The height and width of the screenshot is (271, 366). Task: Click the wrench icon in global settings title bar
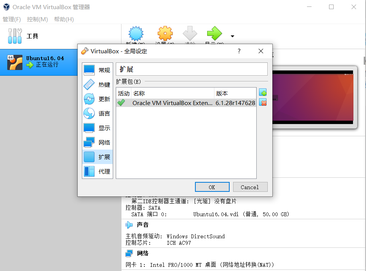pyautogui.click(x=85, y=51)
